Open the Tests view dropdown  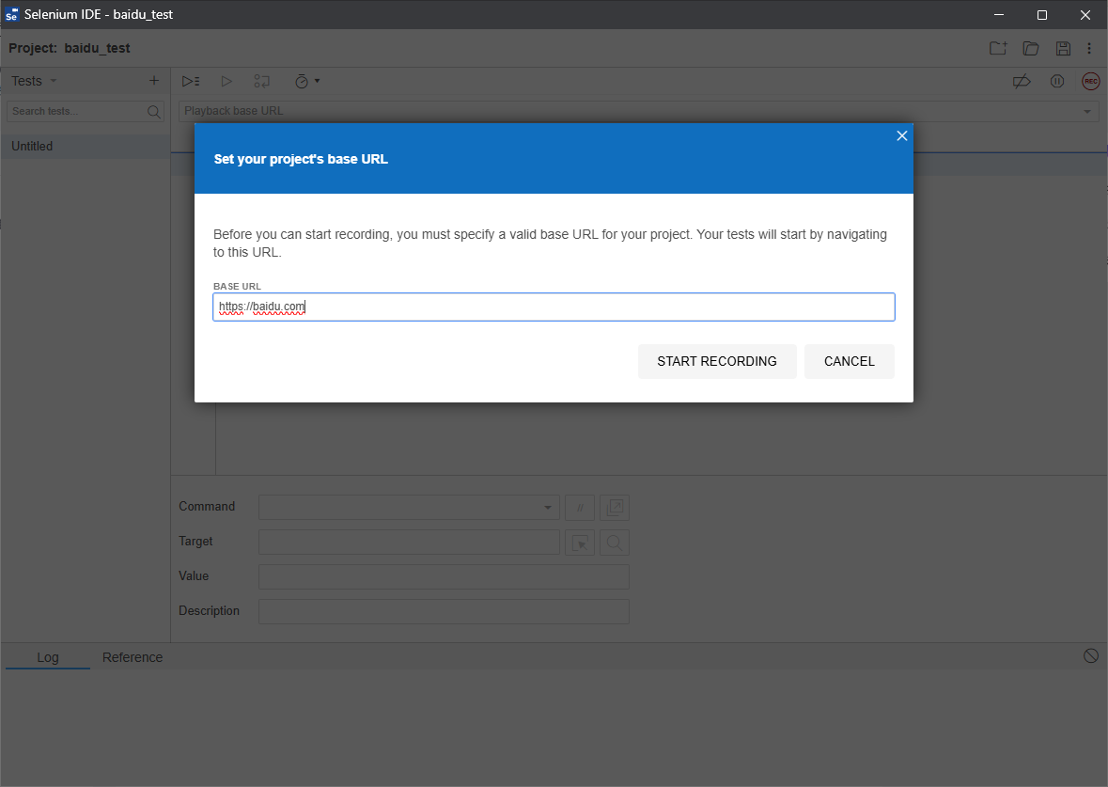53,81
